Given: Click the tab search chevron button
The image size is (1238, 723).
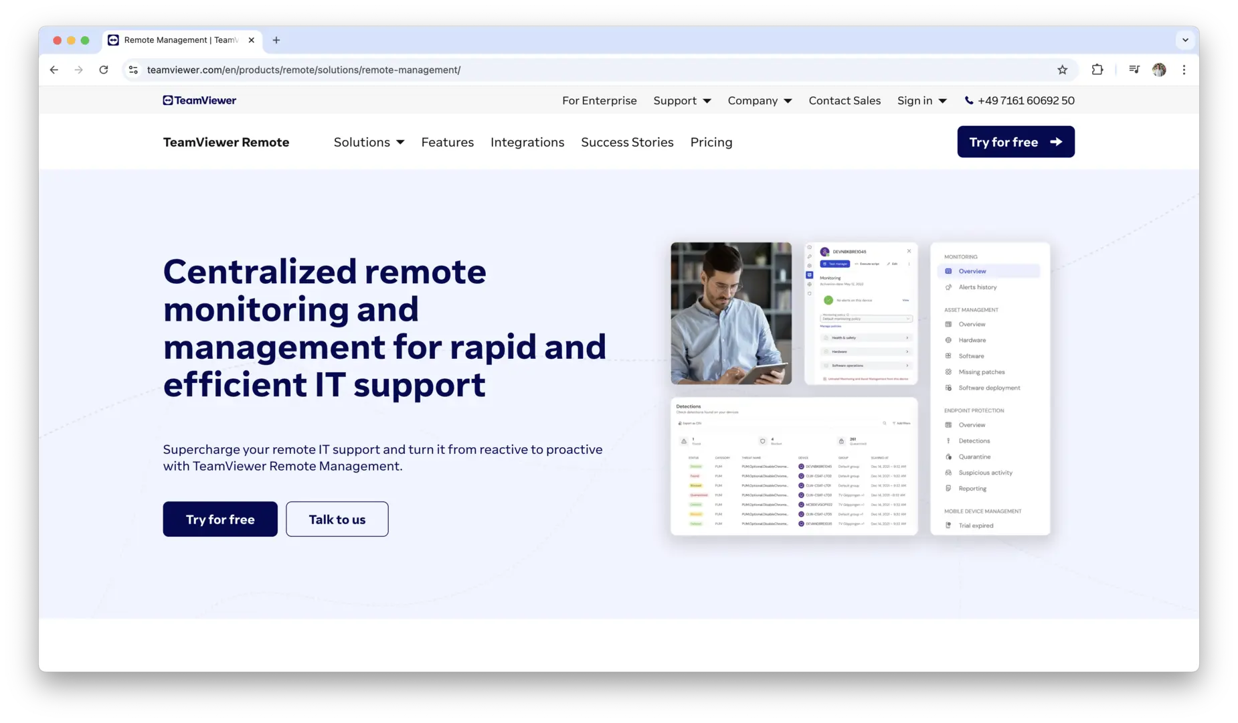Looking at the screenshot, I should coord(1185,40).
